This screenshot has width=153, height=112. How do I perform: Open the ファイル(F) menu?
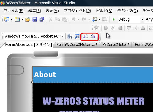(x=14, y=11)
